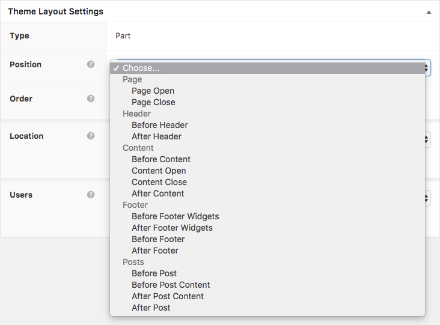Image resolution: width=440 pixels, height=325 pixels.
Task: Pick After Post from the list
Action: pos(151,308)
